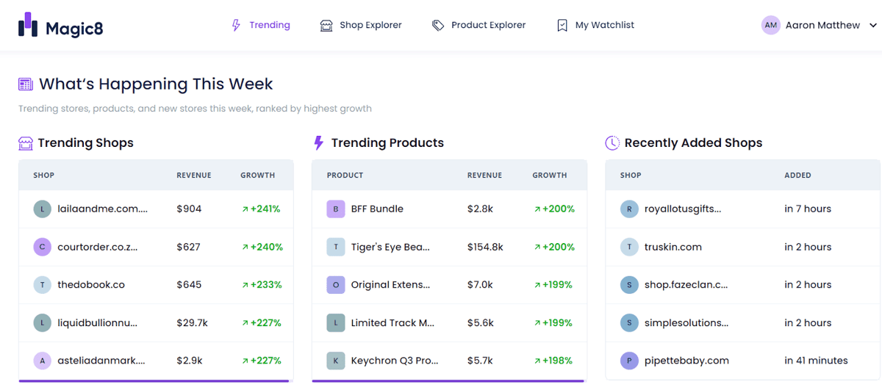This screenshot has height=390, width=882.
Task: Expand the Aaron Matthew account dropdown
Action: pos(873,25)
